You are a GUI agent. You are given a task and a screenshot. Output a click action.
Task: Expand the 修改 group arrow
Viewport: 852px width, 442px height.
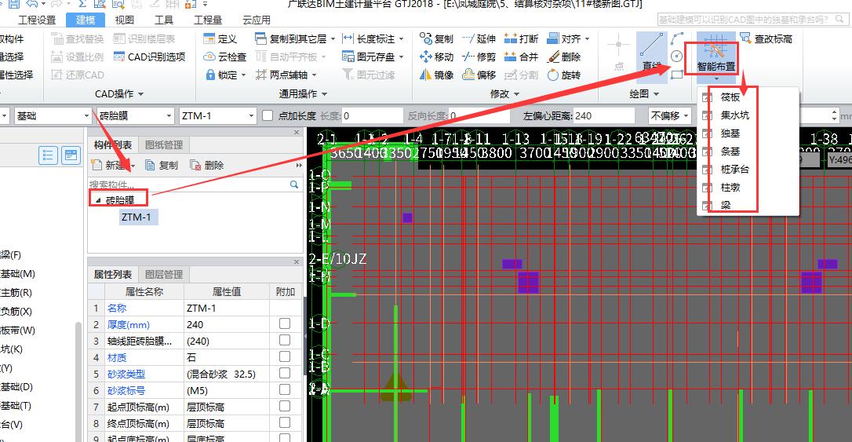(516, 94)
